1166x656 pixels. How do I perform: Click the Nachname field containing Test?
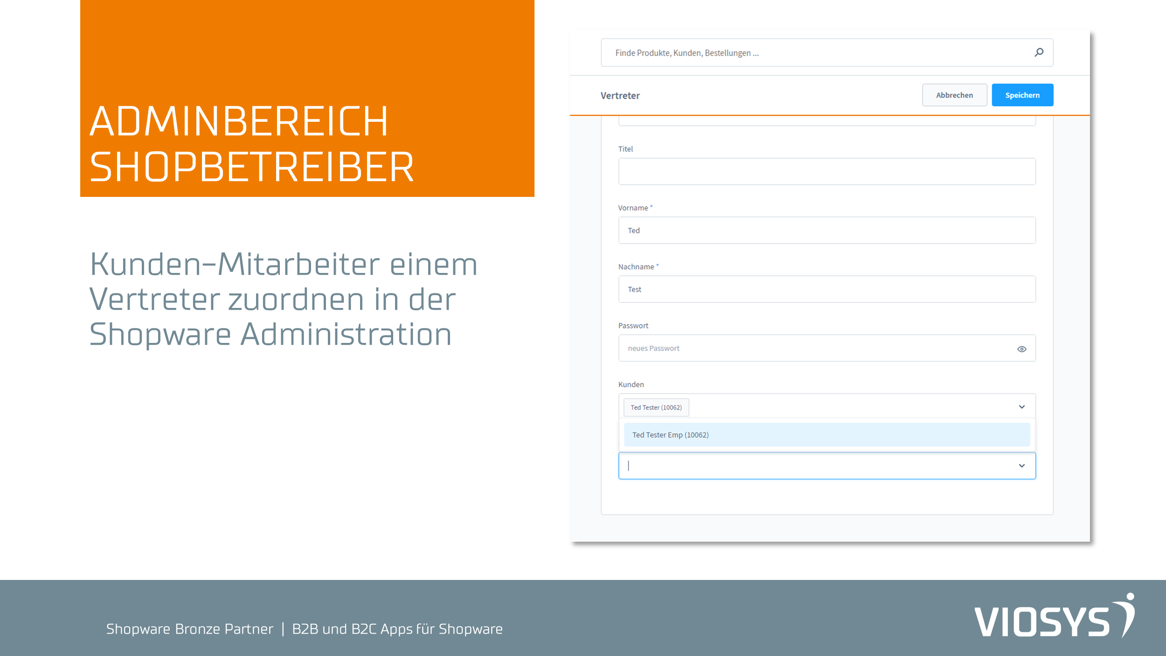tap(827, 289)
